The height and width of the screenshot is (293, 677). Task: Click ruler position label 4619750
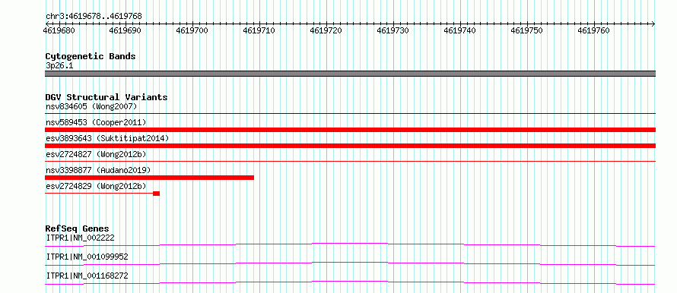(526, 30)
